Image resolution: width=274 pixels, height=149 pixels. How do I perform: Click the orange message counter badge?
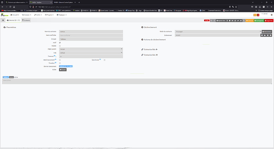click(255, 15)
